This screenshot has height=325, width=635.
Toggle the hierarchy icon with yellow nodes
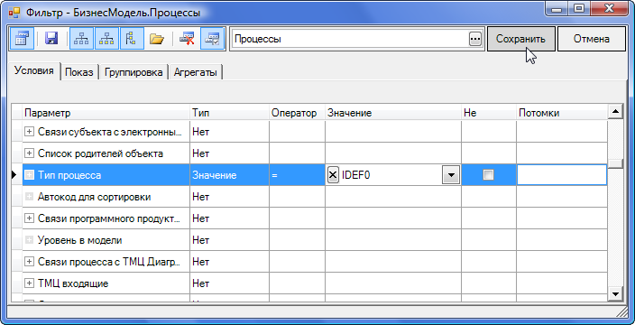click(106, 39)
